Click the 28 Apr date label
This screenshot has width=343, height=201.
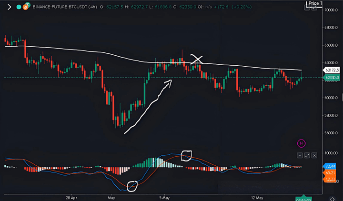(x=71, y=198)
